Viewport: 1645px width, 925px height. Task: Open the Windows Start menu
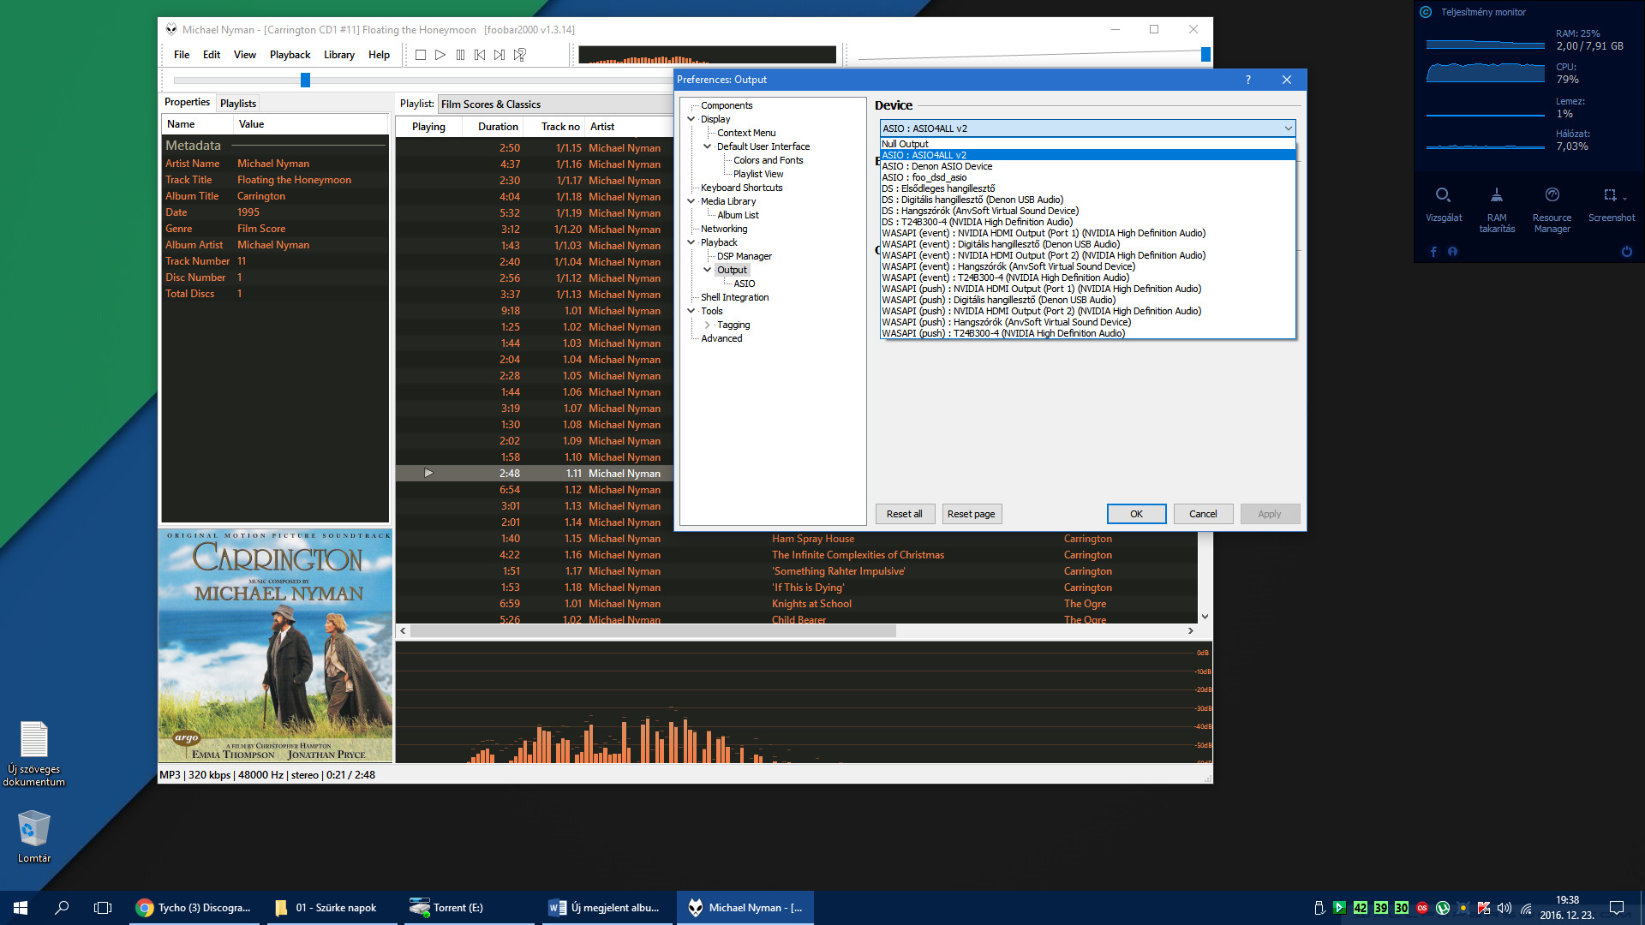(21, 908)
